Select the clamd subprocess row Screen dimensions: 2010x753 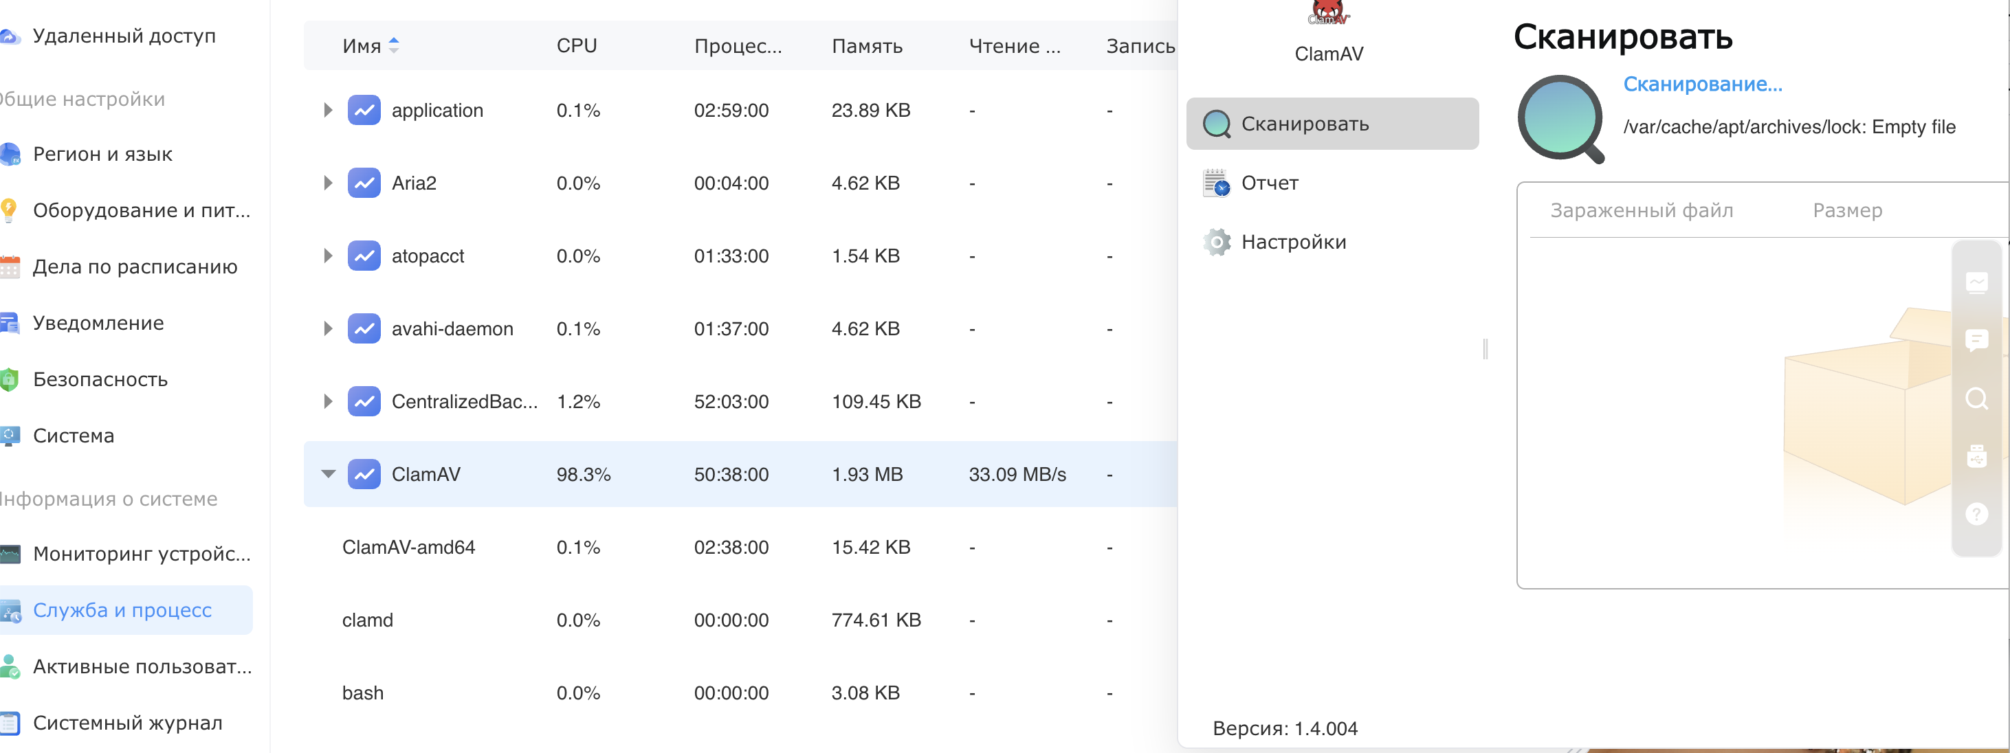tap(366, 620)
